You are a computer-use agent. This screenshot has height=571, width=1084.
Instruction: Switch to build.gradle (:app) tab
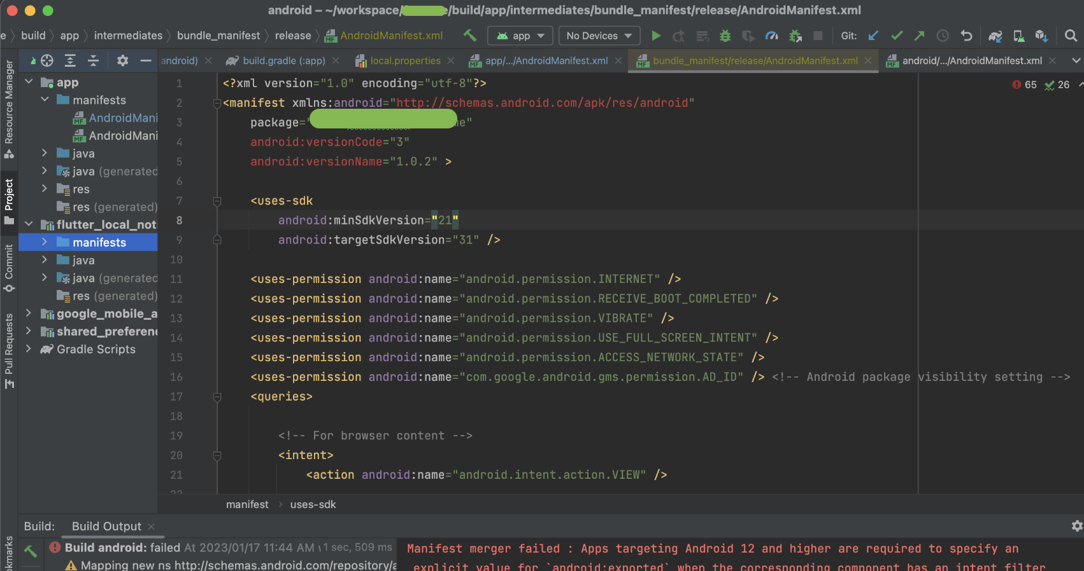284,60
